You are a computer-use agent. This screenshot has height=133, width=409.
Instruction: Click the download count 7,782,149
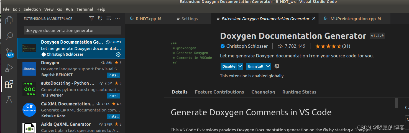(292, 46)
